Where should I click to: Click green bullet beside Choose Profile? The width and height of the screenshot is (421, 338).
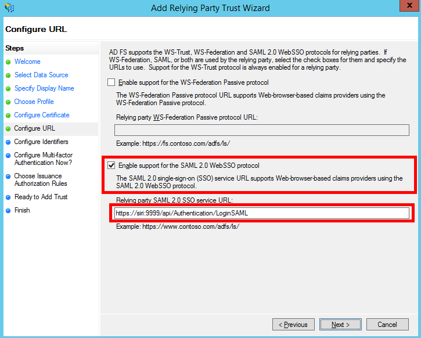click(8, 102)
